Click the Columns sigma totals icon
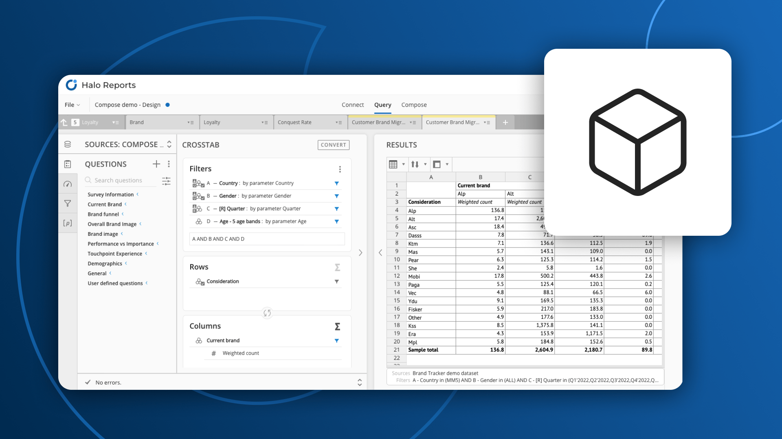Image resolution: width=782 pixels, height=439 pixels. click(337, 326)
